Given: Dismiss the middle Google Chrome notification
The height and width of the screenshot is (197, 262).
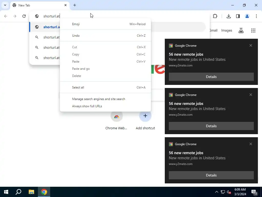Looking at the screenshot, I should coord(251,95).
